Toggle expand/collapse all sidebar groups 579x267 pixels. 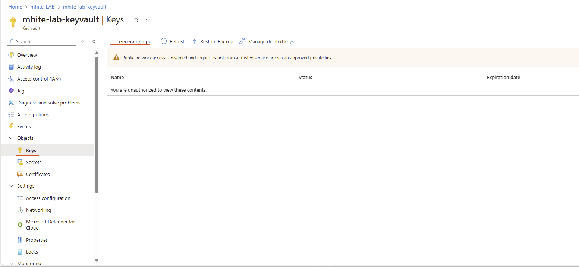pyautogui.click(x=82, y=41)
